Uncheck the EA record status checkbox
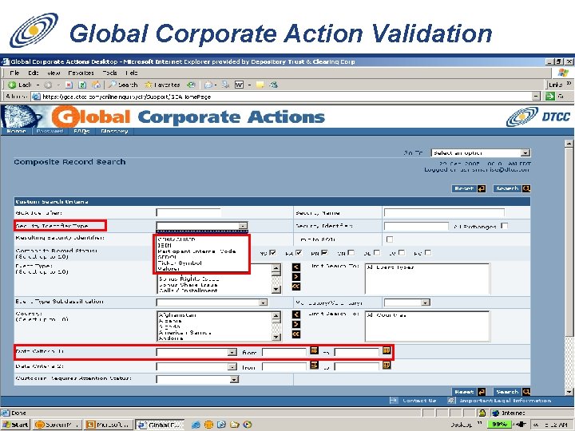The image size is (575, 431). pyautogui.click(x=299, y=253)
